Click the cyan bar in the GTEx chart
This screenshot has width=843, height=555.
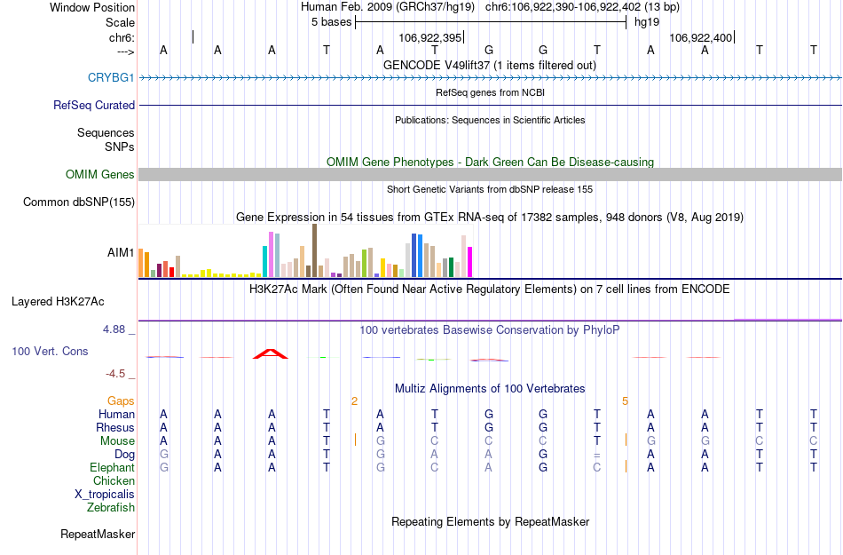(265, 261)
